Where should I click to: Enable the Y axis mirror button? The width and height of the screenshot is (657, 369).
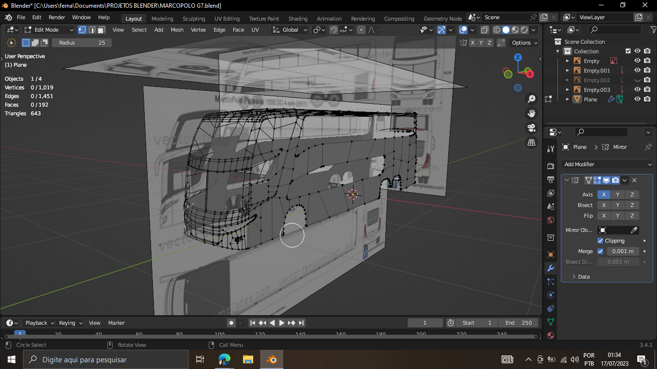coord(618,195)
